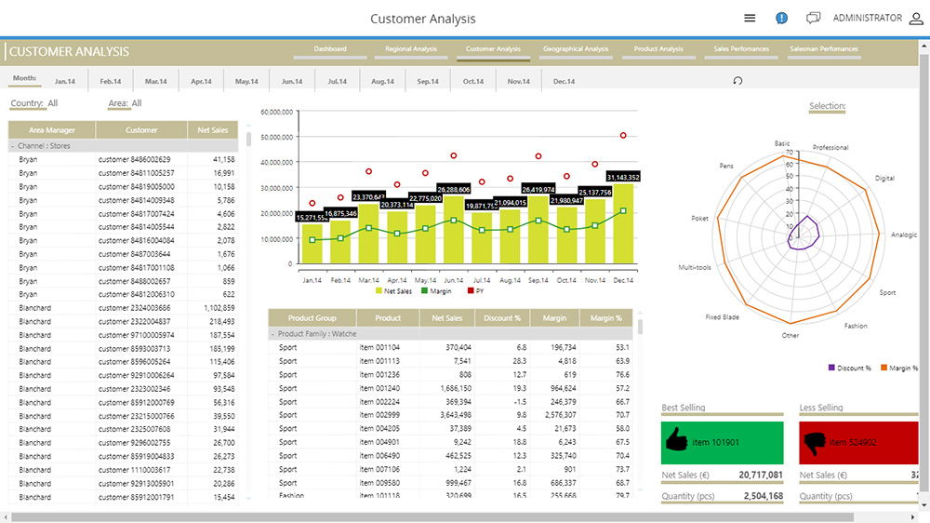
Task: Select the Mar.14 month button
Action: click(155, 82)
